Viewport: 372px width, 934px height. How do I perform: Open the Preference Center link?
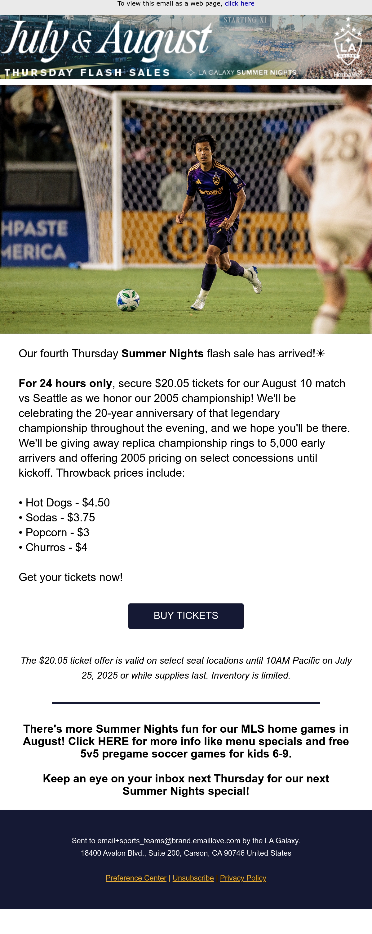(x=136, y=878)
